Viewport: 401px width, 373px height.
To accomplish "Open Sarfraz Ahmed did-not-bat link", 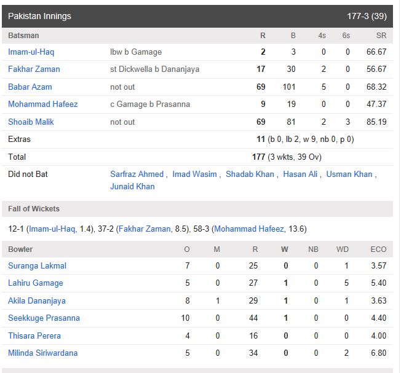I will coord(137,175).
